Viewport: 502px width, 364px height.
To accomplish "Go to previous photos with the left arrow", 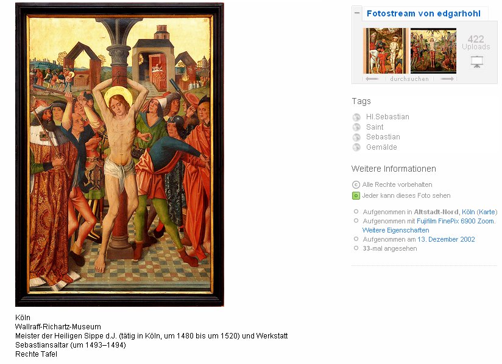I will tap(372, 79).
